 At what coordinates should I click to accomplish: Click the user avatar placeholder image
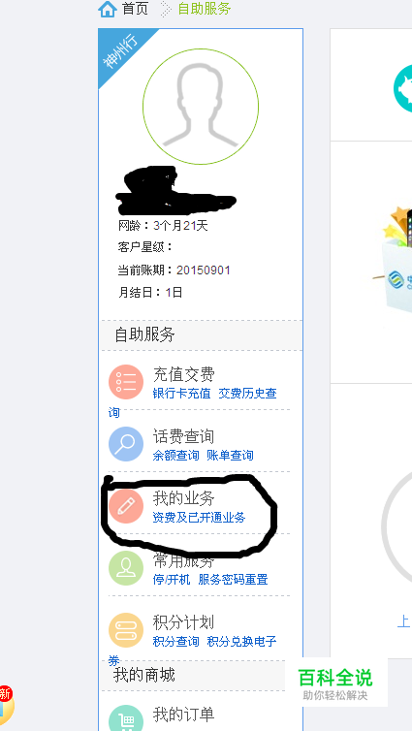[201, 106]
